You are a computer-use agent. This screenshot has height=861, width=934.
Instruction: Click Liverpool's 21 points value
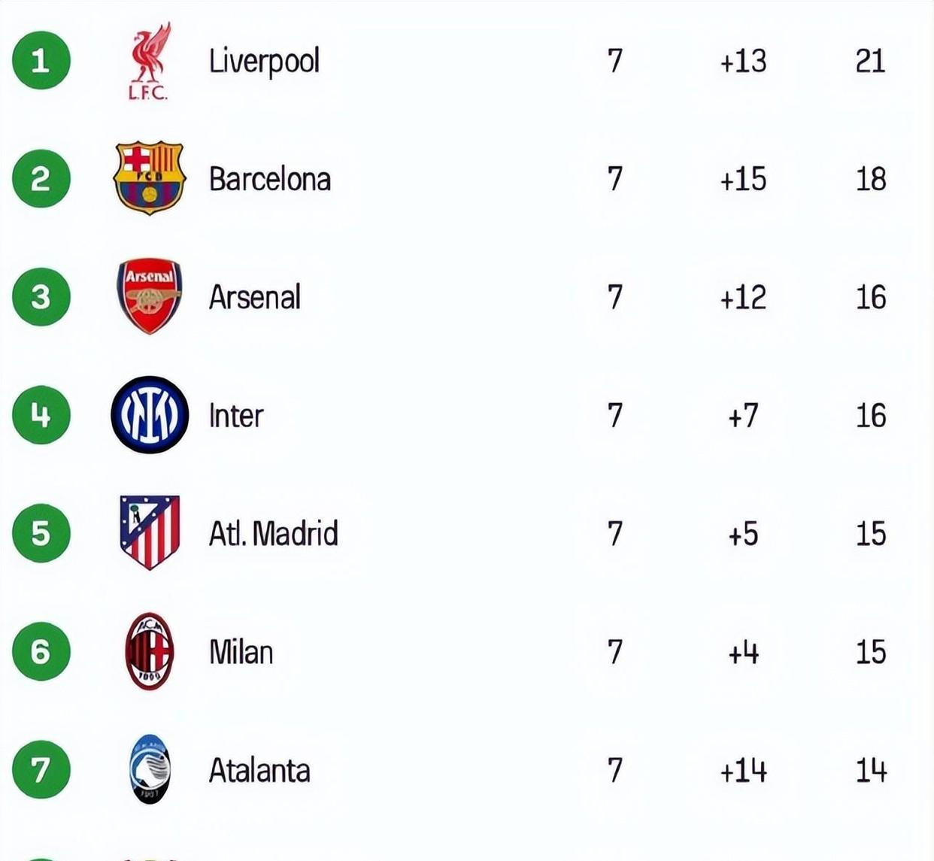871,61
